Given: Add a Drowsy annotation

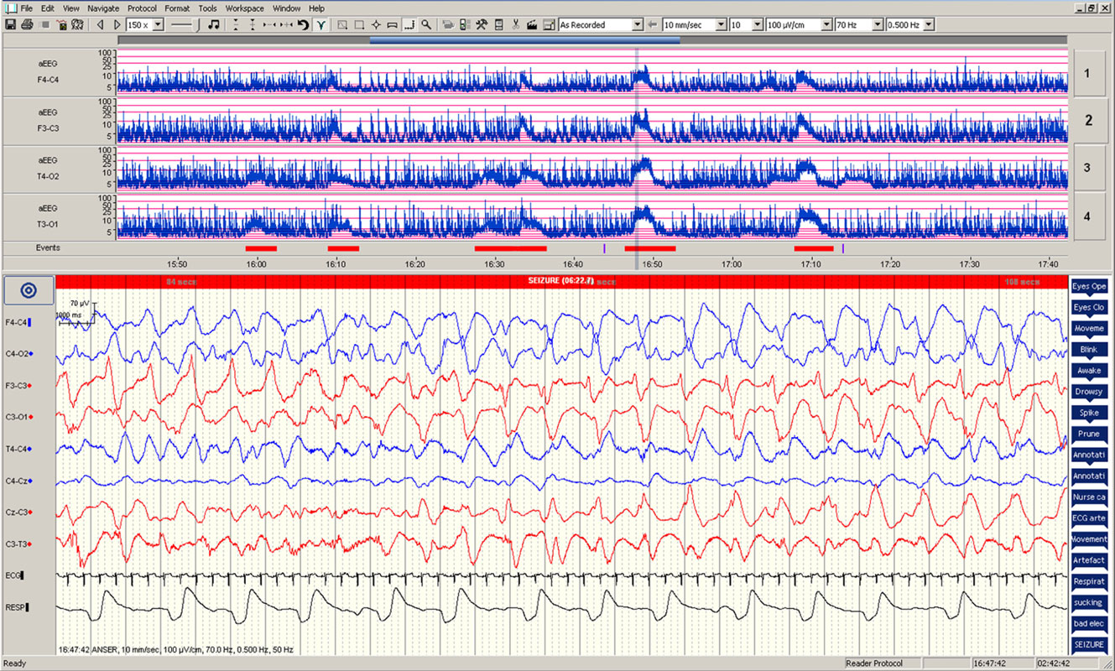Looking at the screenshot, I should tap(1089, 392).
